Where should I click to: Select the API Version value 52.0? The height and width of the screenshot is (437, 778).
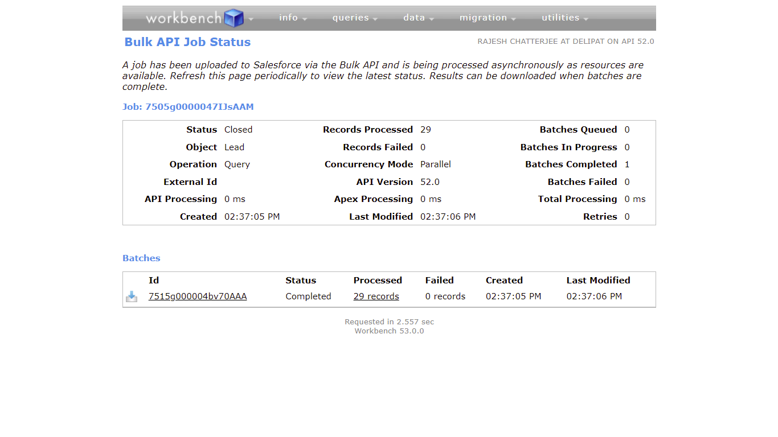430,182
